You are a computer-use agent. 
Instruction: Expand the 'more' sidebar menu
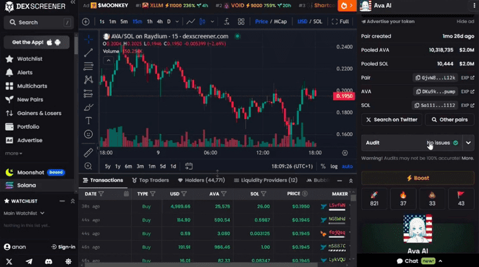[x=13, y=153]
